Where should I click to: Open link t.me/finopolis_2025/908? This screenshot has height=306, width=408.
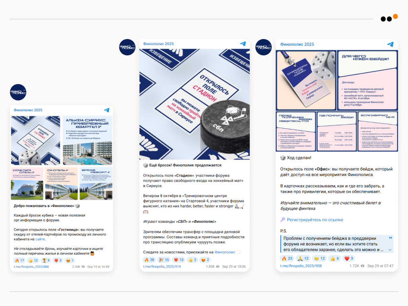pos(301,266)
